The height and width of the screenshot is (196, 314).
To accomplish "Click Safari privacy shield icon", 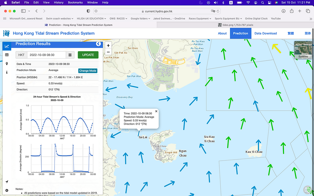I will 88,11.
